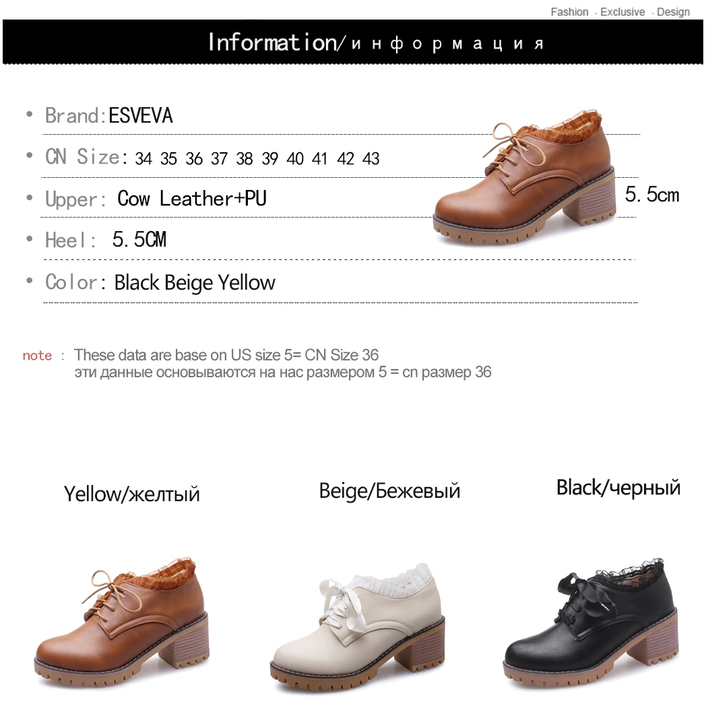Click the Black/черный color label
This screenshot has height=706, width=706.
click(618, 488)
